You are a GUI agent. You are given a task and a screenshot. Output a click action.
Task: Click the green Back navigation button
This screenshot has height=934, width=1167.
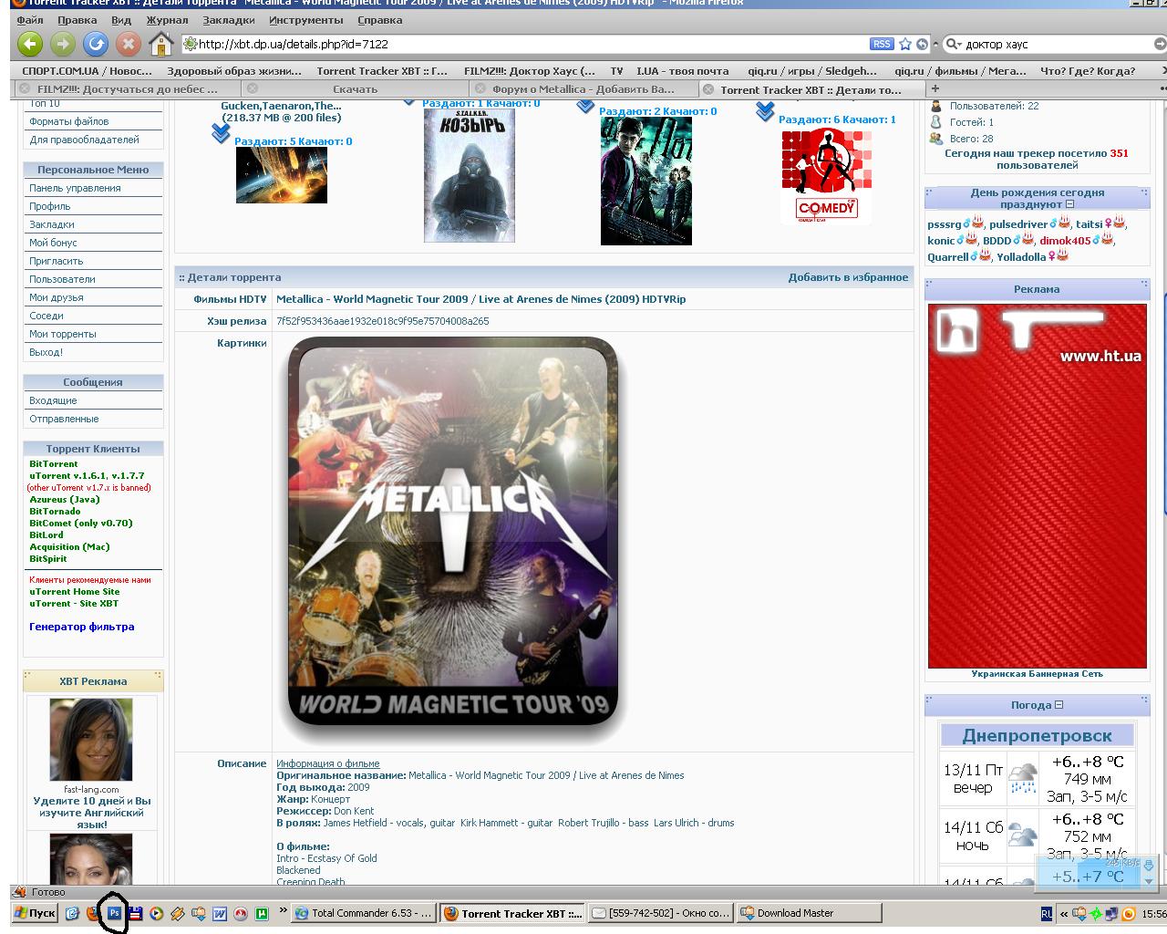tap(30, 43)
